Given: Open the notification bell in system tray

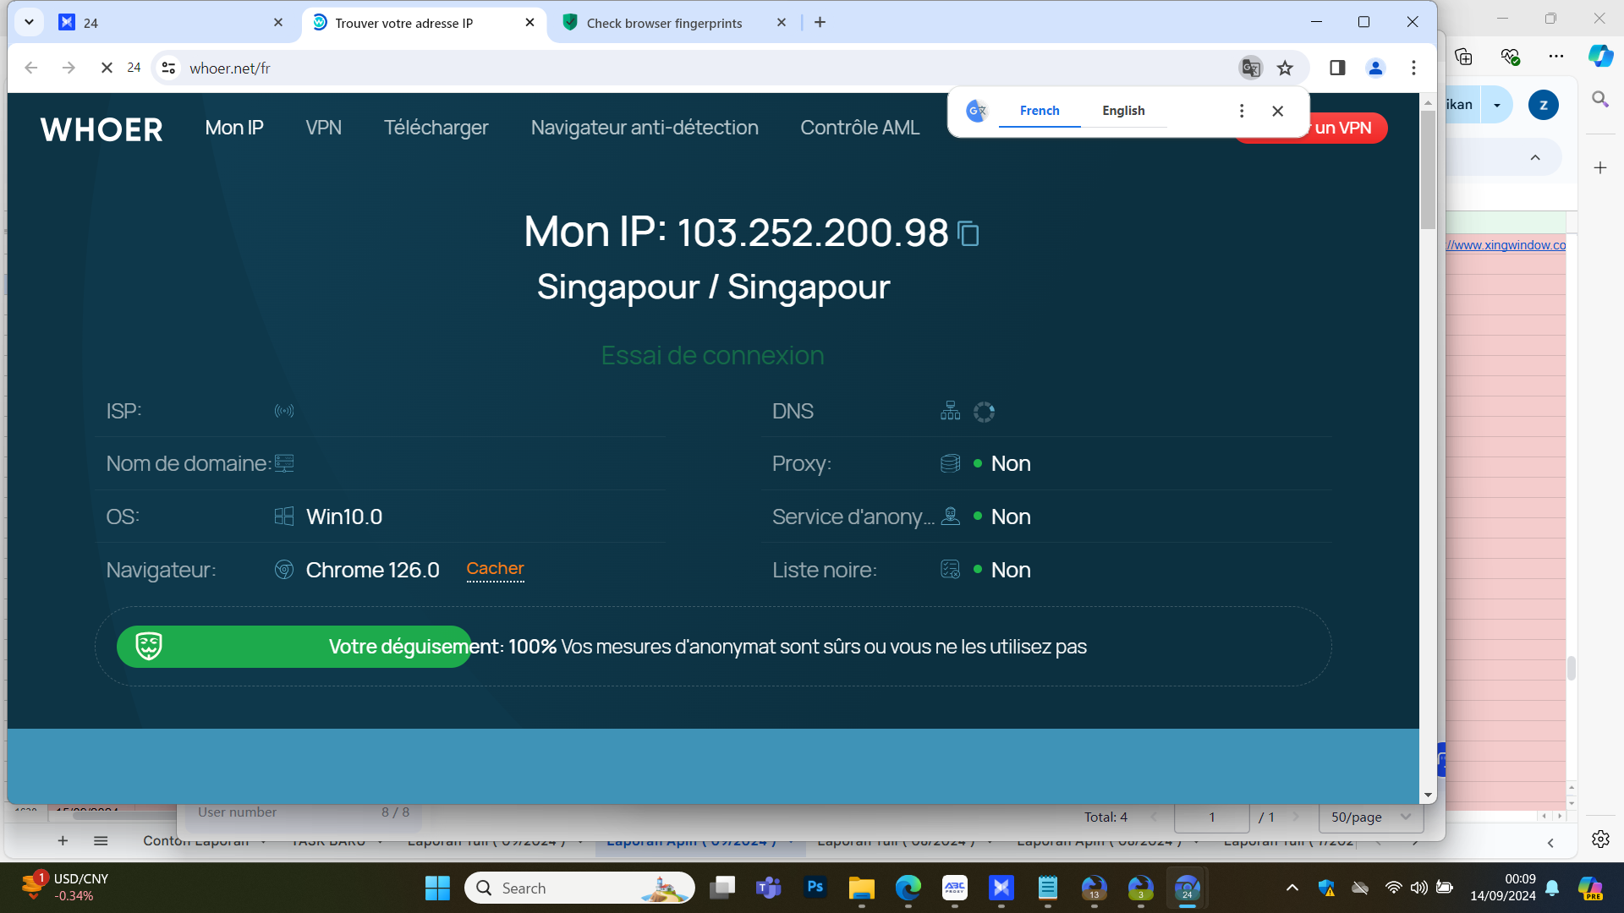Looking at the screenshot, I should click(x=1552, y=888).
